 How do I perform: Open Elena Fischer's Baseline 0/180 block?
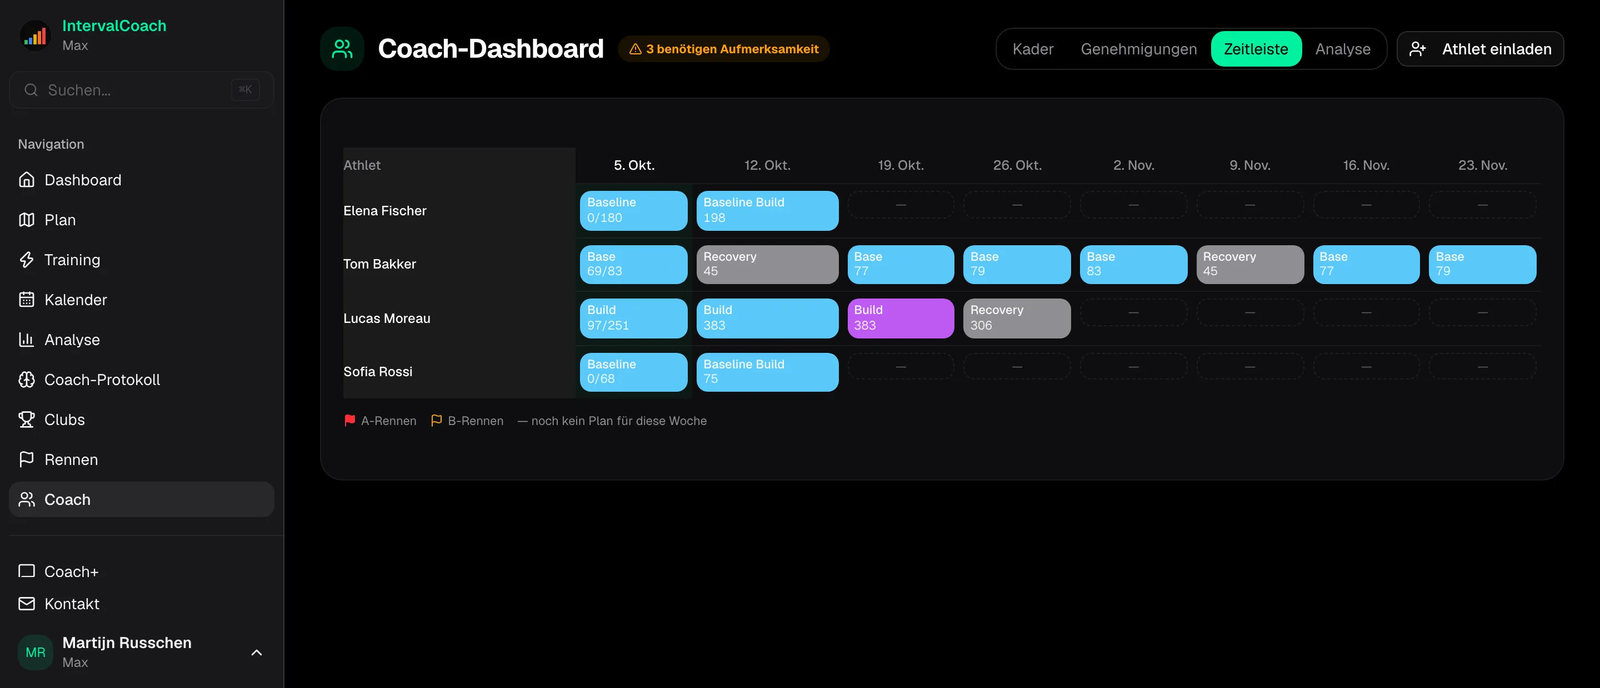[633, 210]
